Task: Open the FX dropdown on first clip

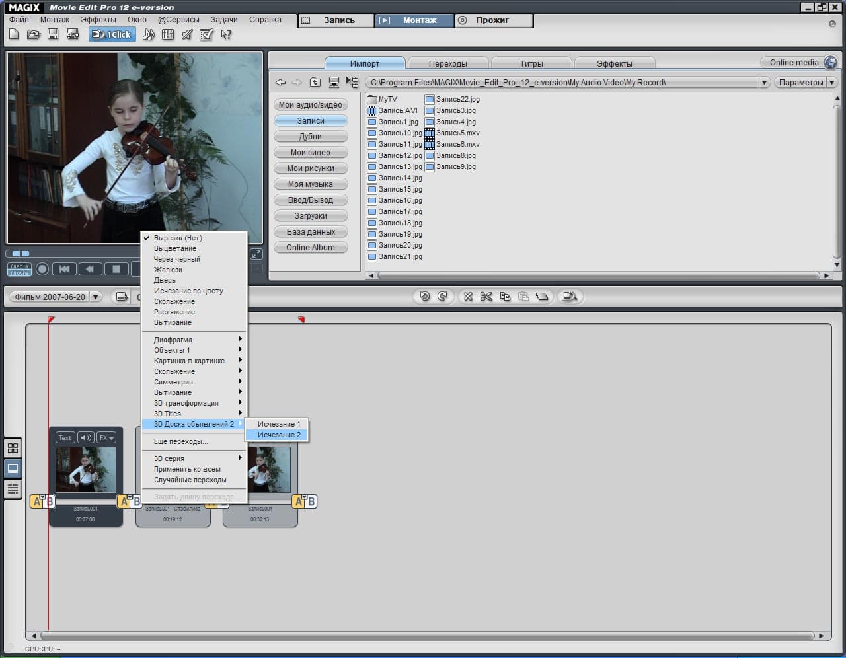Action: [x=106, y=437]
